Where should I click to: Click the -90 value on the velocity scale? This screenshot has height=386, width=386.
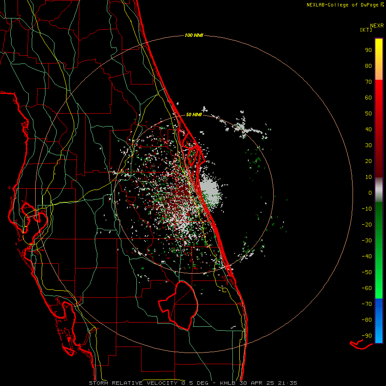coord(367,336)
